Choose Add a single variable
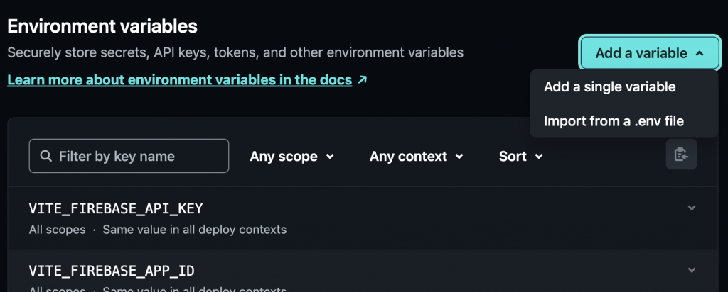 coord(609,87)
